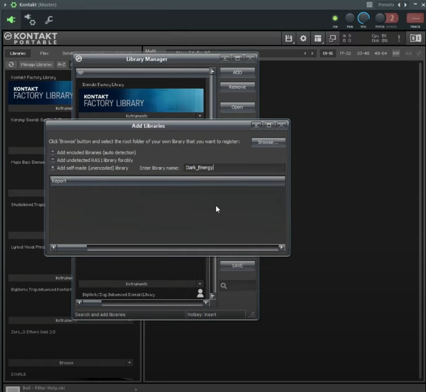This screenshot has height=392, width=426.
Task: Click Kontakt minimized view icon
Action: tap(332, 39)
